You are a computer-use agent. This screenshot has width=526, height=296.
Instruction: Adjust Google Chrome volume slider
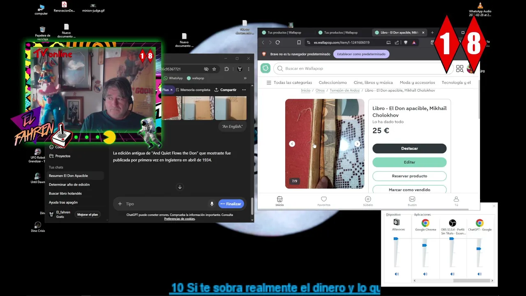[x=424, y=245]
